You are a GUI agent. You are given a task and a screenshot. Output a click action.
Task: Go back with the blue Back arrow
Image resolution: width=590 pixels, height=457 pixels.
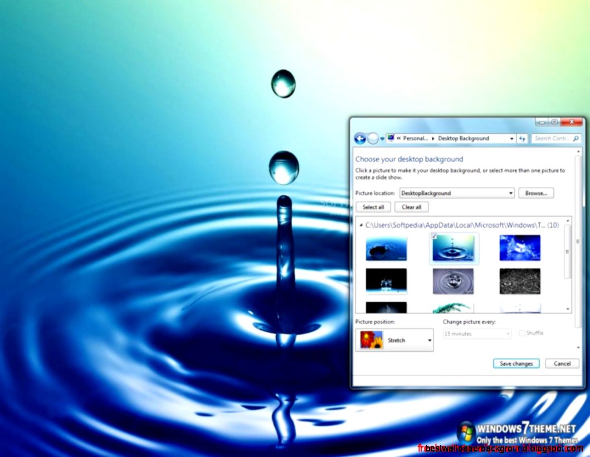360,139
